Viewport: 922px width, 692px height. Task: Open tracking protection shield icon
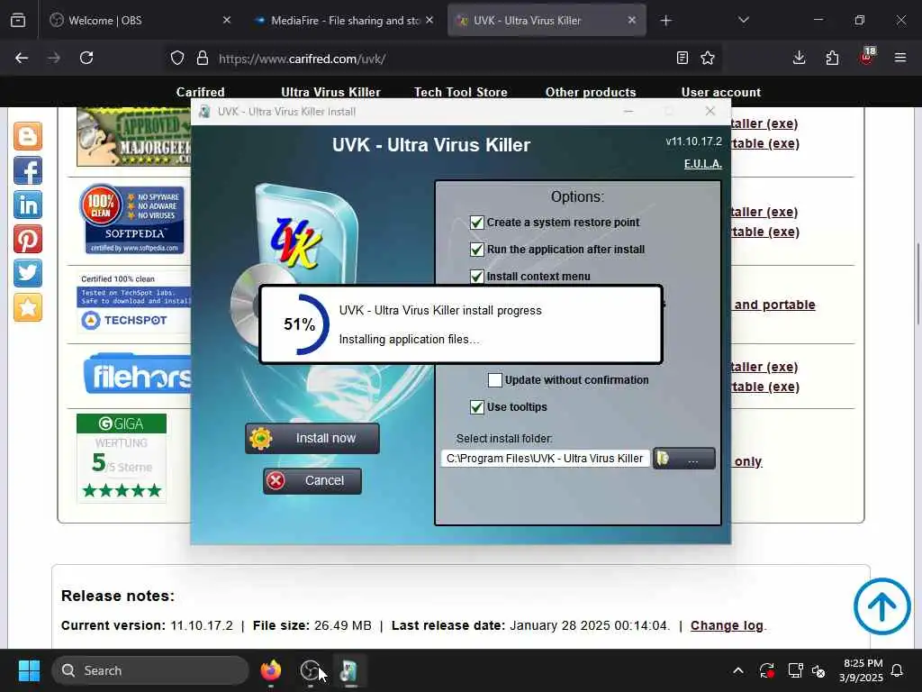(x=177, y=59)
